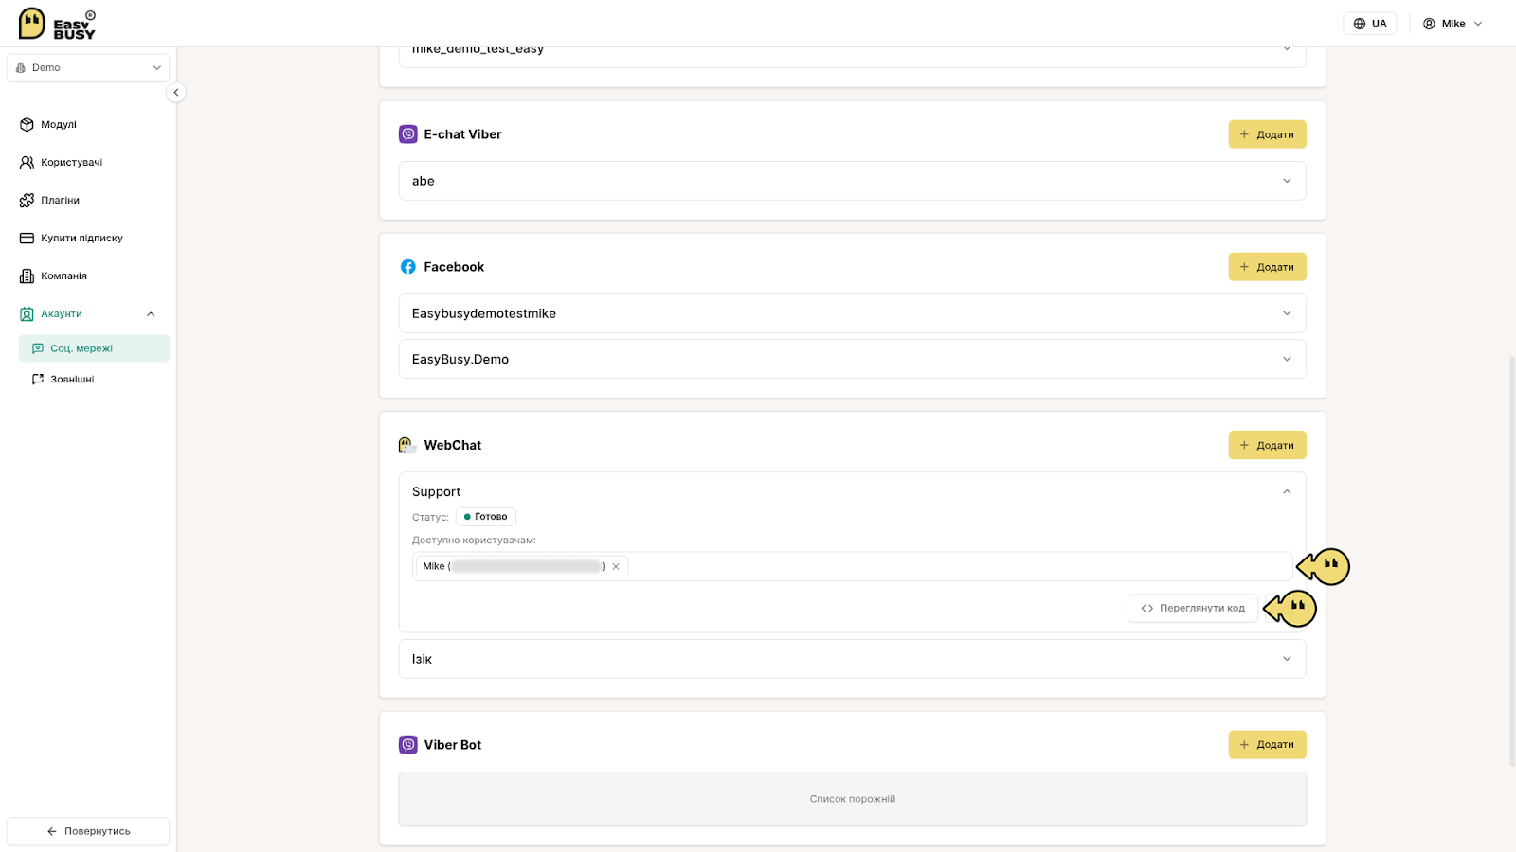This screenshot has width=1516, height=852.
Task: Add a new E-chat Viber account
Action: tap(1267, 134)
